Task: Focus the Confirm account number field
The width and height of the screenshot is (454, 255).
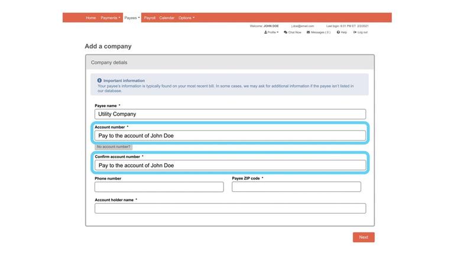Action: pyautogui.click(x=230, y=165)
